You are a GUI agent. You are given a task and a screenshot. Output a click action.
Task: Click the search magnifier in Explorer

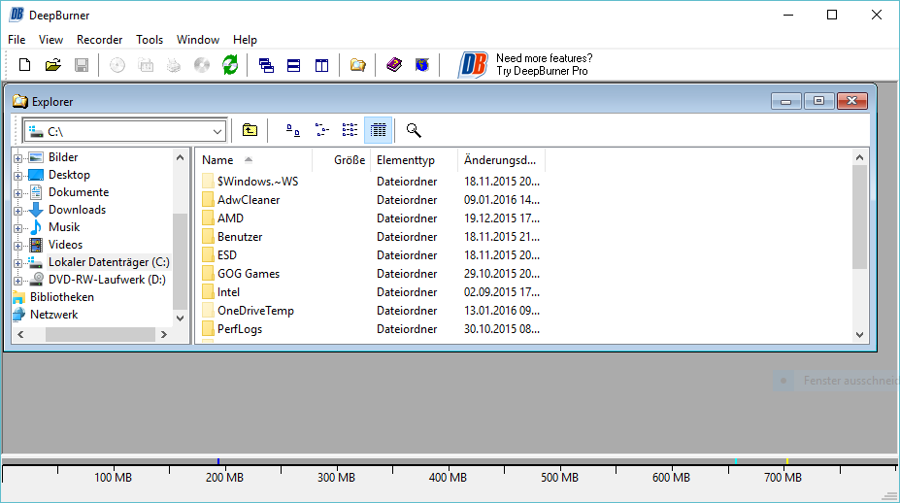(x=414, y=130)
